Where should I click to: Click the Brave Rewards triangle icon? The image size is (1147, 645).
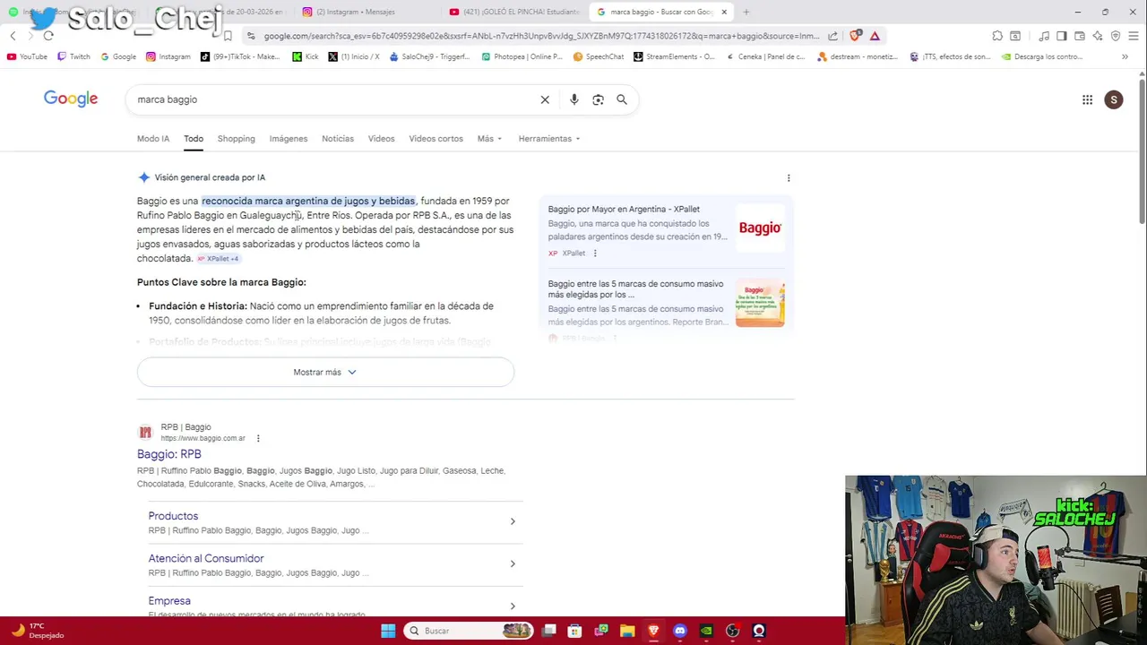click(x=875, y=36)
